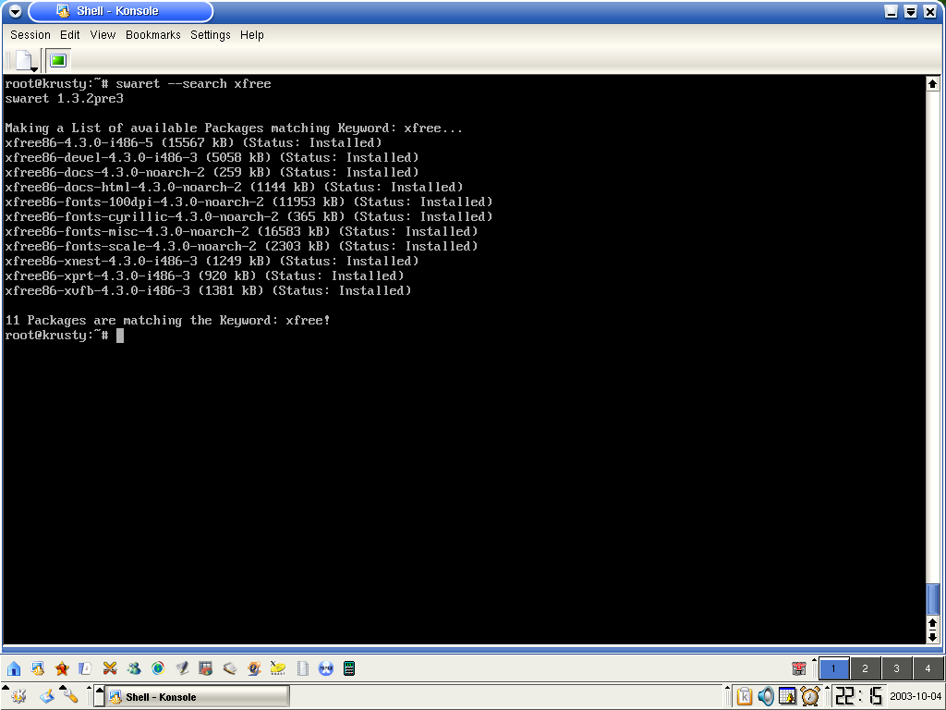Viewport: 946px width, 710px height.
Task: Click the Klipper clipboard tray icon
Action: (745, 697)
